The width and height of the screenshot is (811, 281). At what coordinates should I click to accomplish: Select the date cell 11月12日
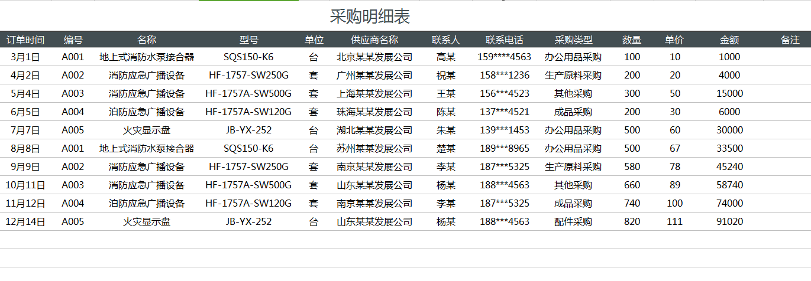(25, 204)
